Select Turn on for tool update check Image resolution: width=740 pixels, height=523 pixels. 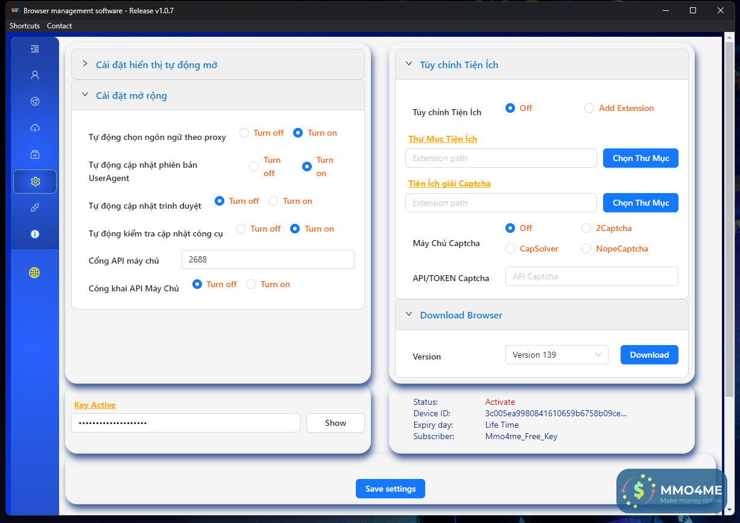point(295,229)
